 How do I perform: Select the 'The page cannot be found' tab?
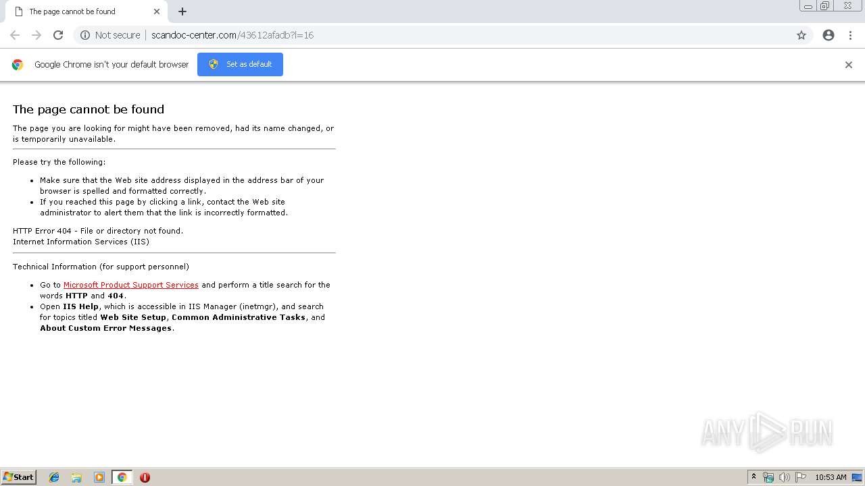point(86,11)
